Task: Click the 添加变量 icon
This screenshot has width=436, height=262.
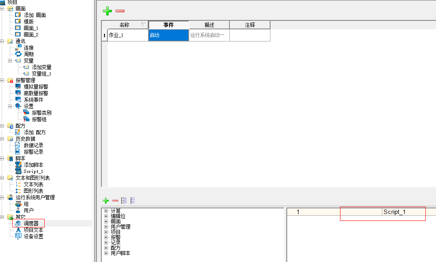Action: (x=26, y=67)
